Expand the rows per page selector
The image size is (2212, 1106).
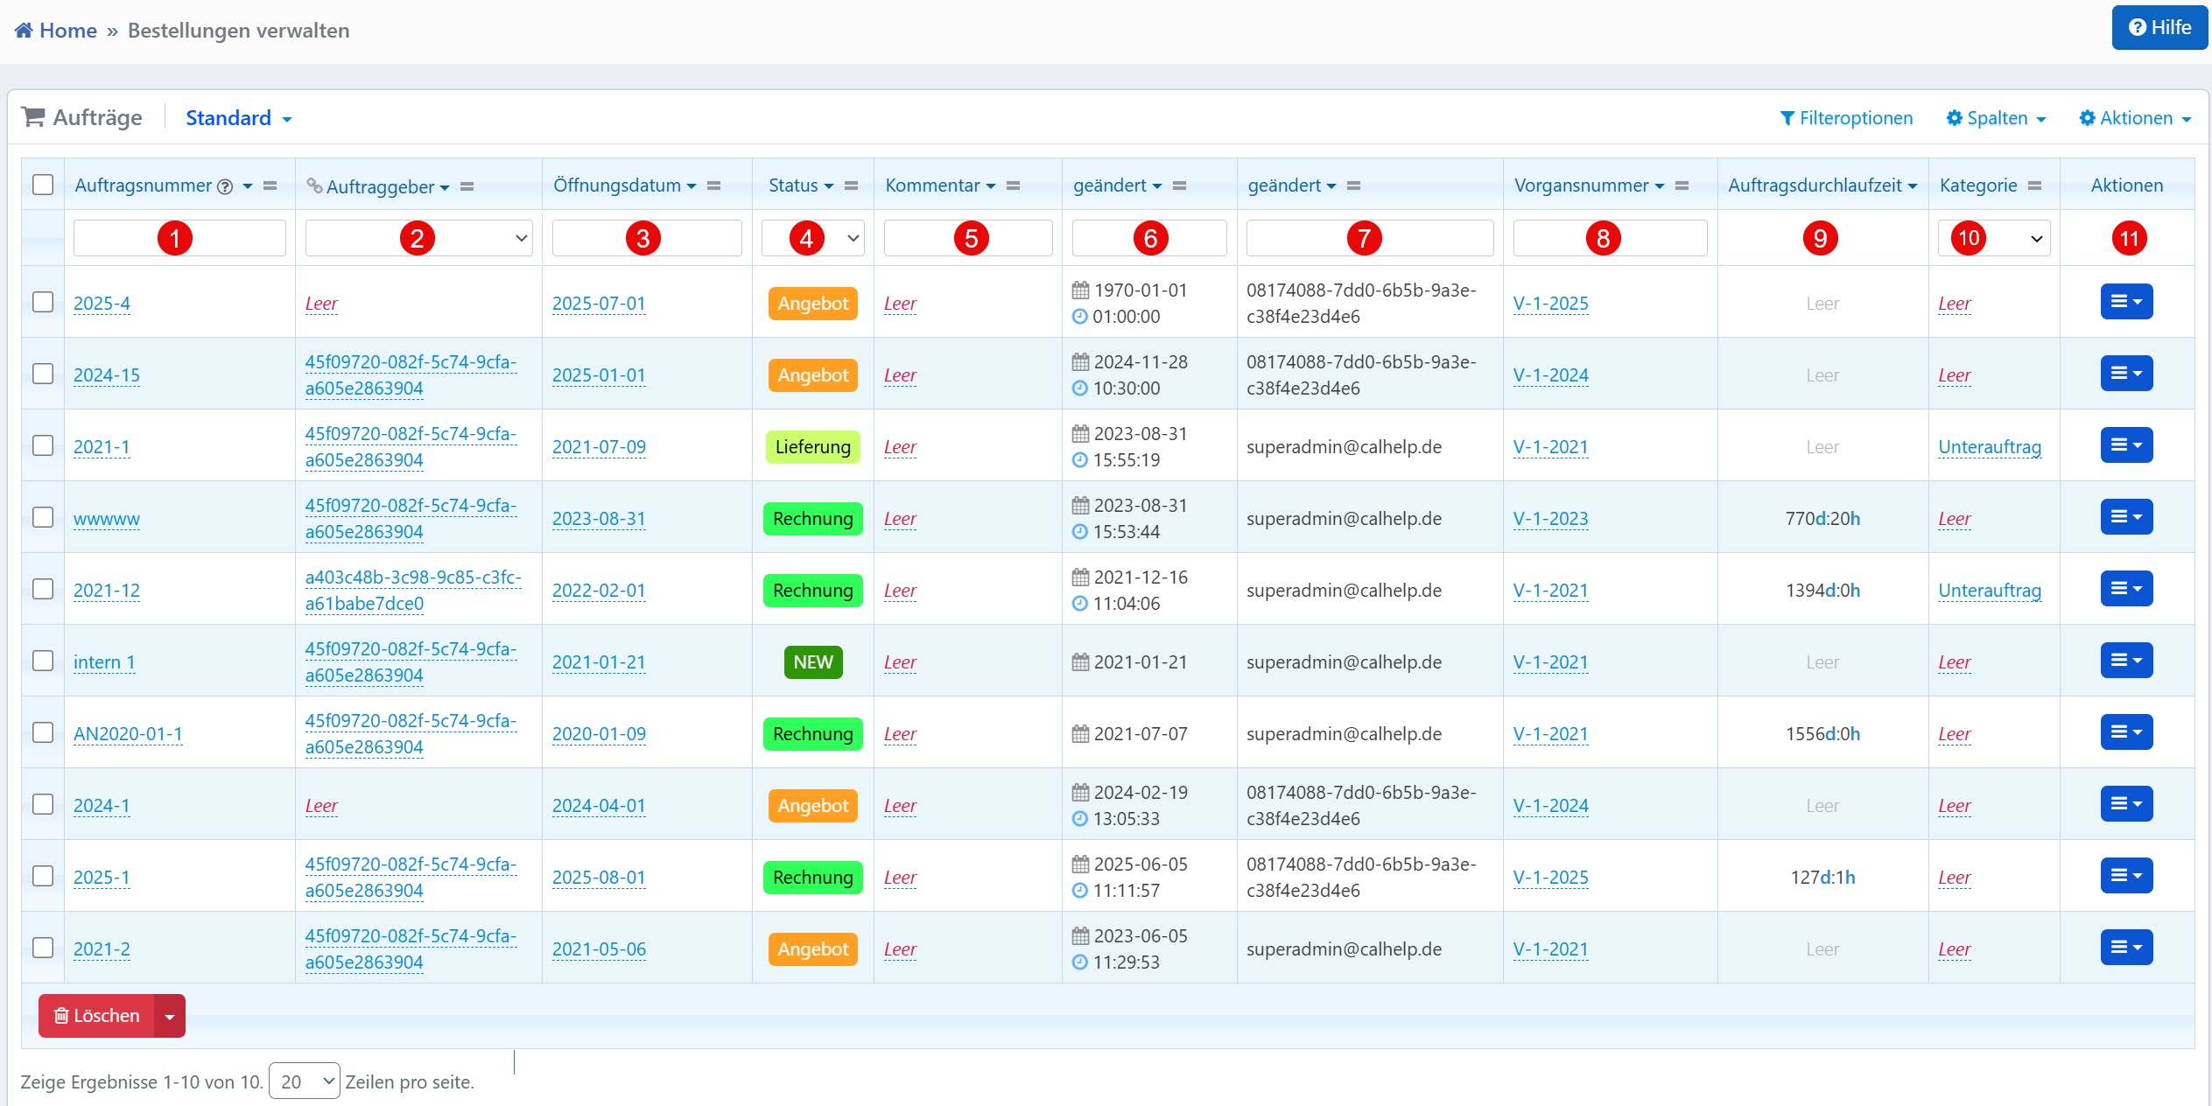(x=304, y=1081)
